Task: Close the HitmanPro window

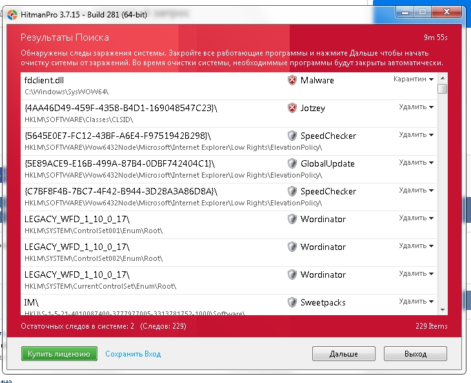Action: click(x=446, y=12)
